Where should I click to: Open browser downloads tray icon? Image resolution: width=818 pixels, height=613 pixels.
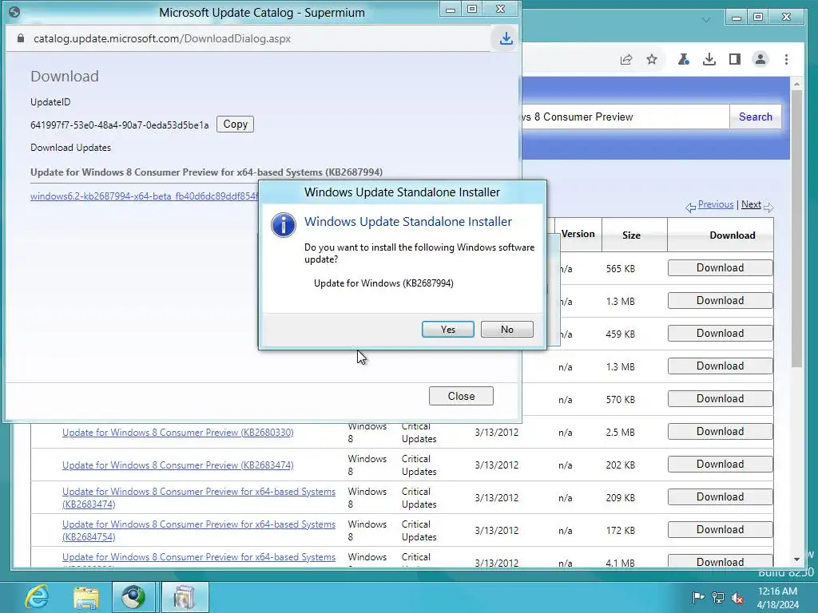click(x=709, y=59)
